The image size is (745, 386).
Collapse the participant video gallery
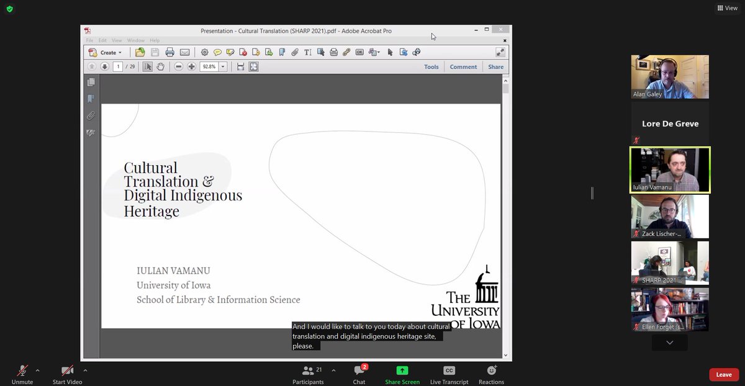tap(669, 342)
